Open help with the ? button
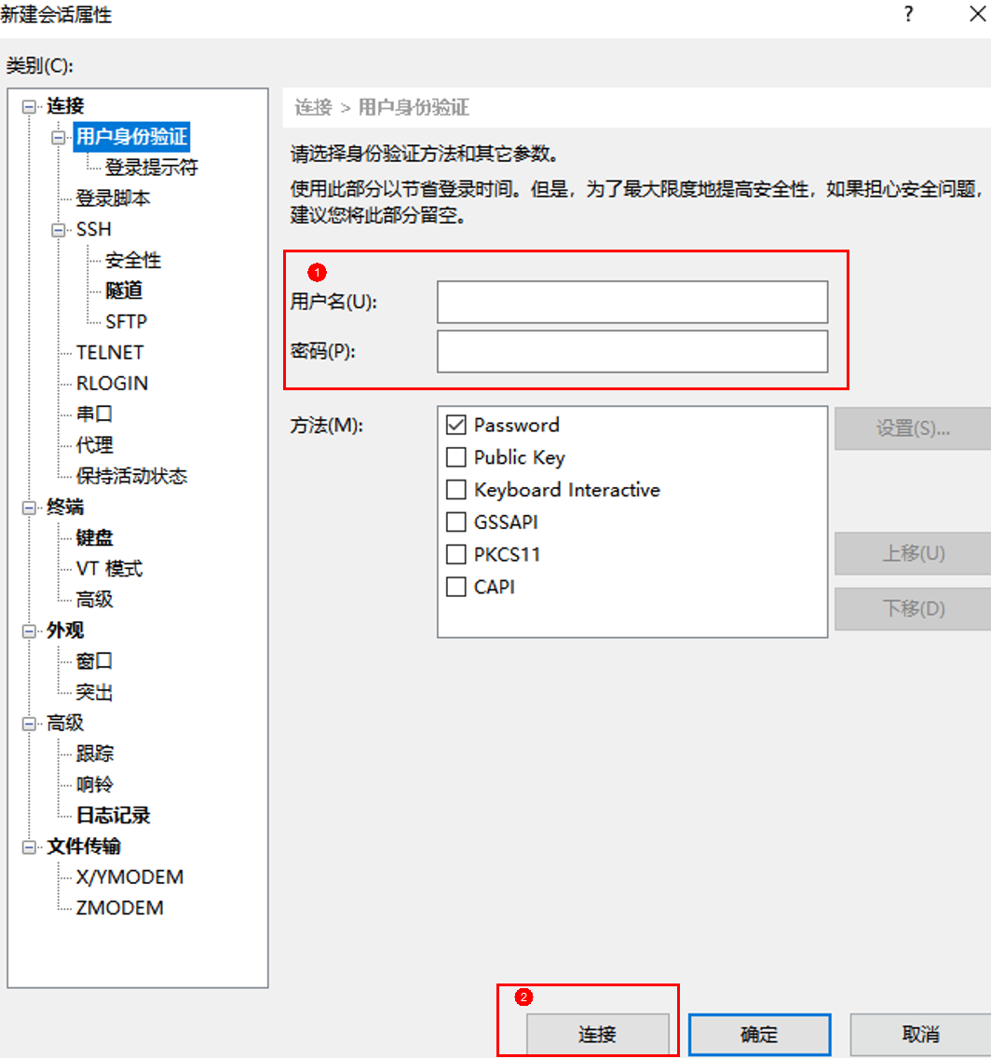 (x=909, y=14)
